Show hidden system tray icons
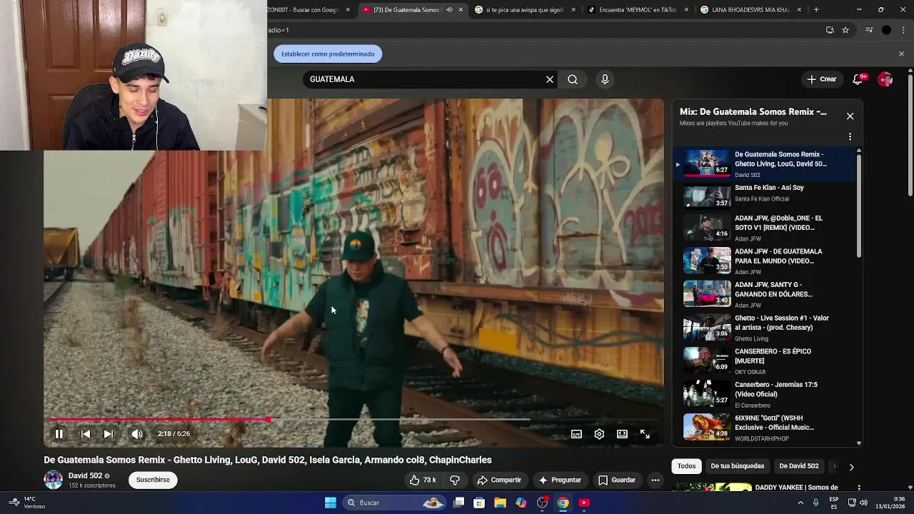914x514 pixels. [x=800, y=503]
